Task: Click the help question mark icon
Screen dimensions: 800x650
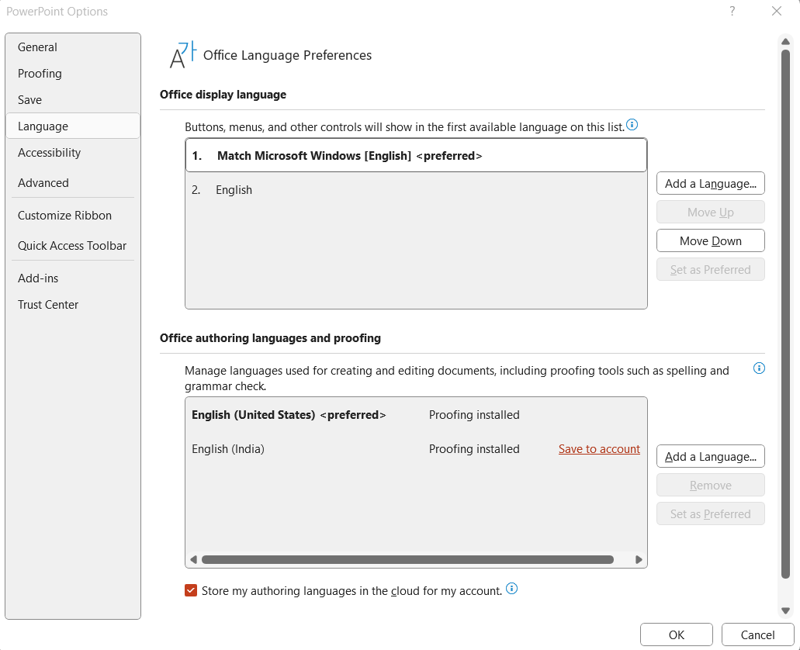Action: point(732,11)
